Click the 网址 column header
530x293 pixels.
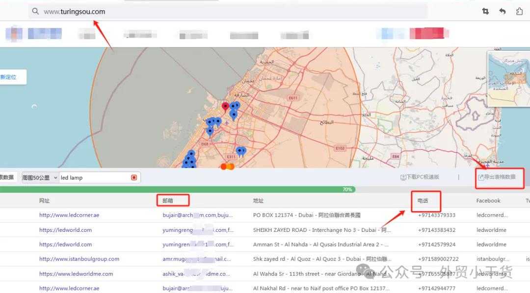click(x=44, y=201)
